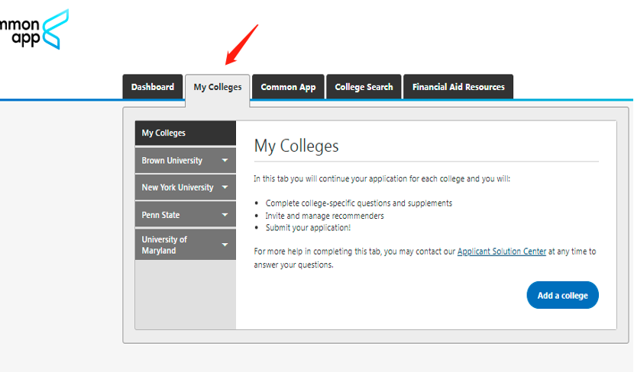Click the Add a college button
This screenshot has height=372, width=634.
pos(562,295)
